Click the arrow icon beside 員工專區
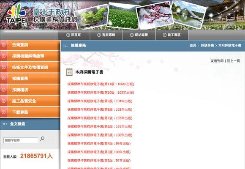 165,35
